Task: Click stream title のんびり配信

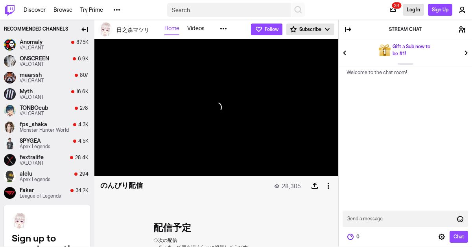Action: tap(122, 185)
